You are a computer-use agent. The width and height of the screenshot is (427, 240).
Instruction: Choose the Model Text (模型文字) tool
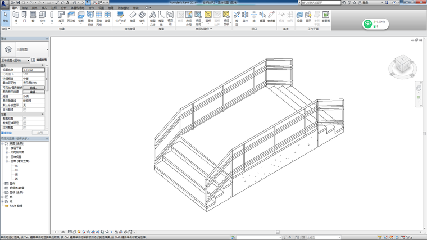[x=153, y=18]
